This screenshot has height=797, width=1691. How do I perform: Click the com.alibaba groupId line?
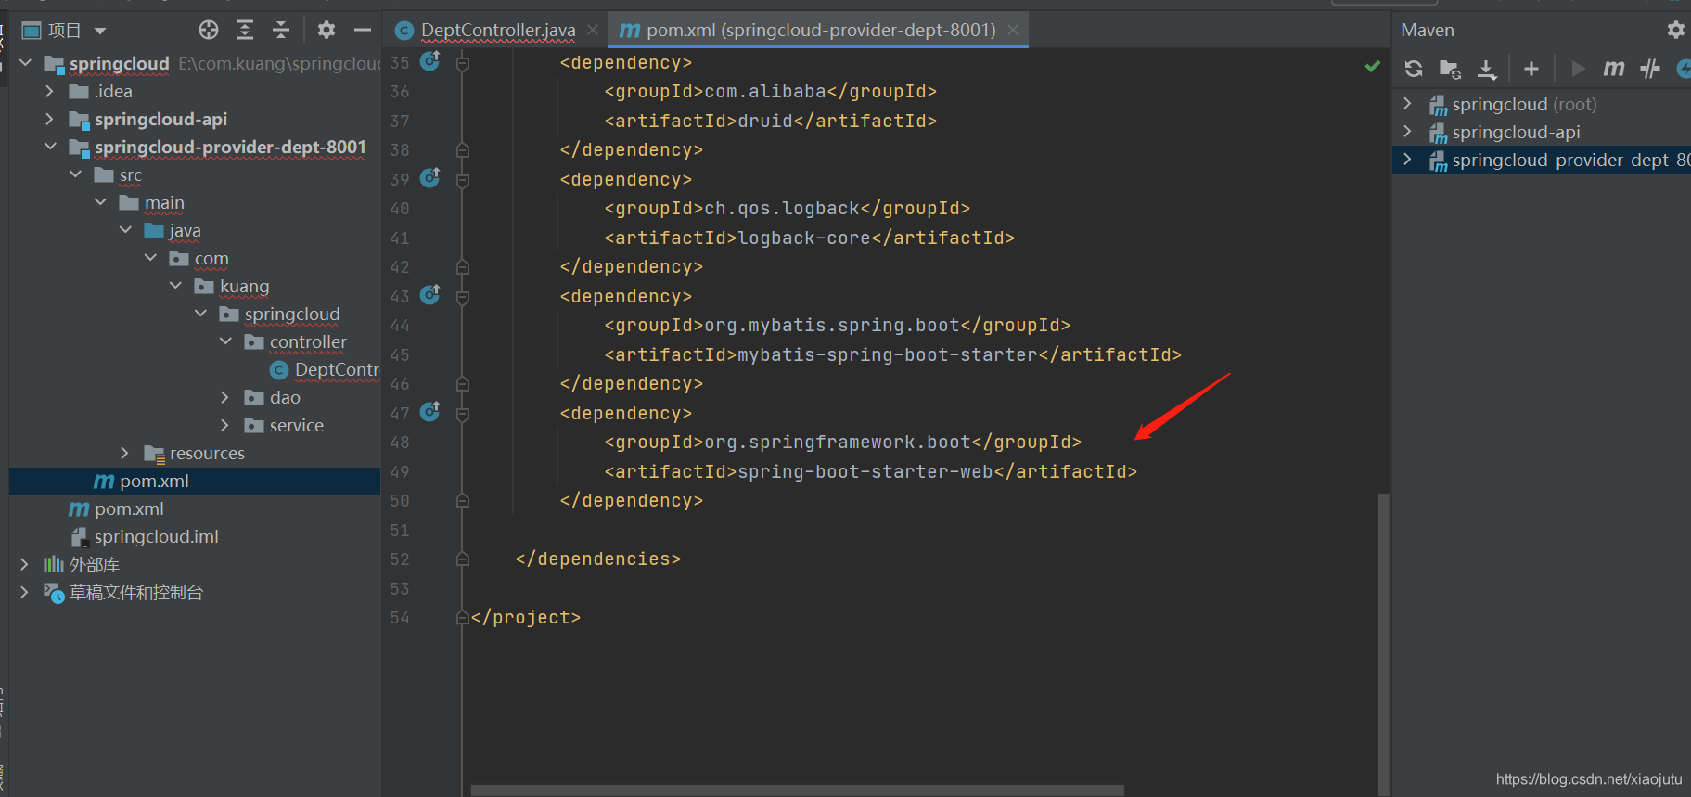pos(771,91)
